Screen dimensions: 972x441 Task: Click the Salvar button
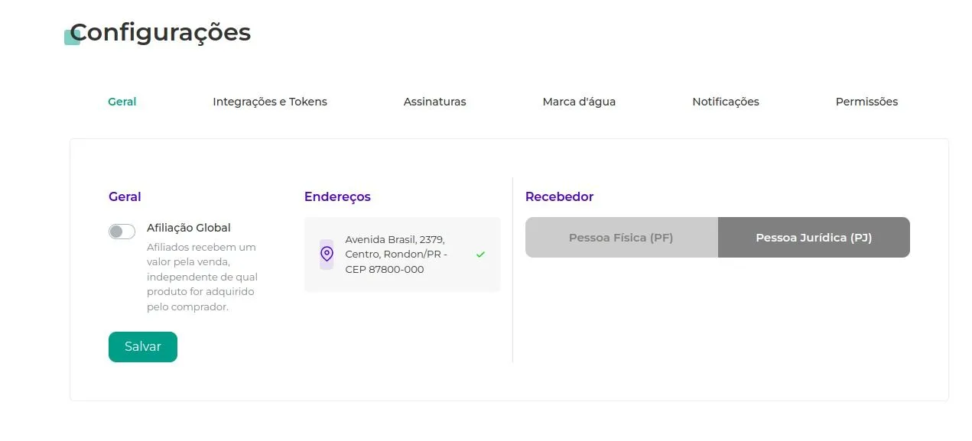143,347
